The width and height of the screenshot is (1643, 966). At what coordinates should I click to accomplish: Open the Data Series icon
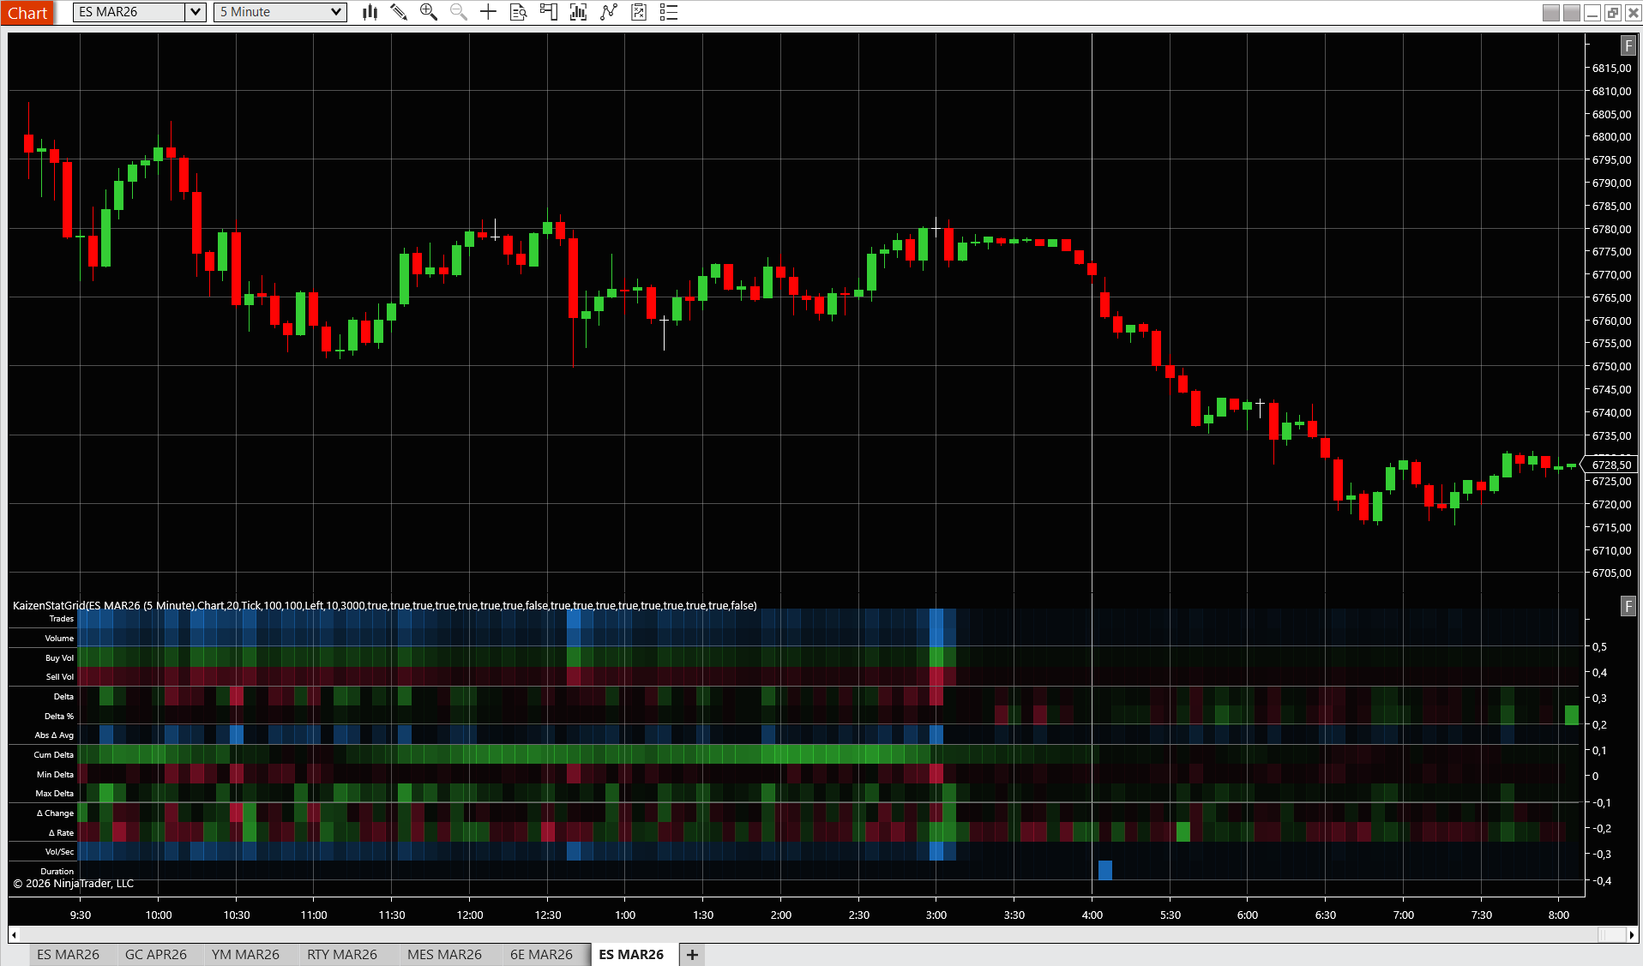pyautogui.click(x=518, y=12)
